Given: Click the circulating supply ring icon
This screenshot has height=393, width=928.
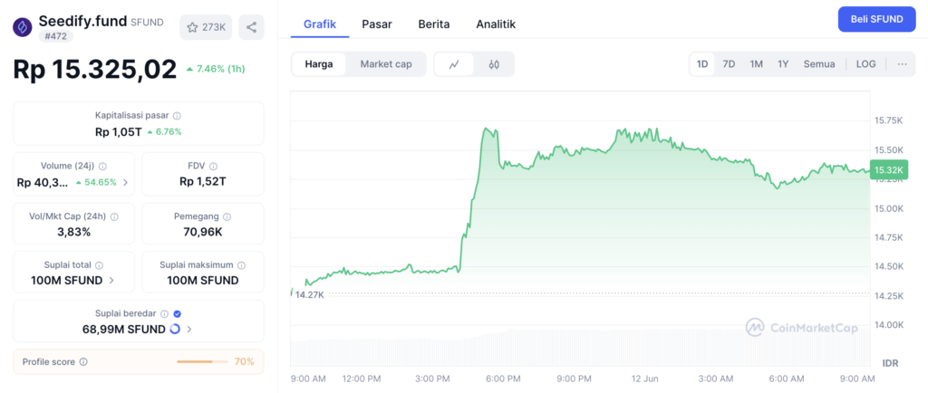Looking at the screenshot, I should [175, 330].
